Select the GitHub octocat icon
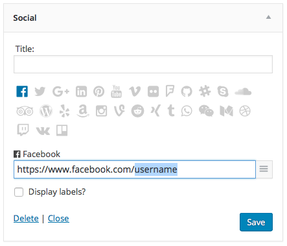This screenshot has width=287, height=246. tap(187, 92)
